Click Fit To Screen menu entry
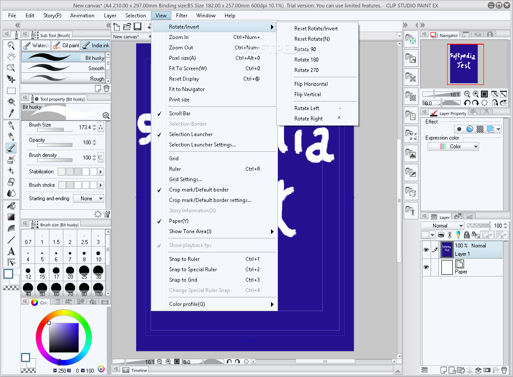This screenshot has width=513, height=377. [x=214, y=68]
